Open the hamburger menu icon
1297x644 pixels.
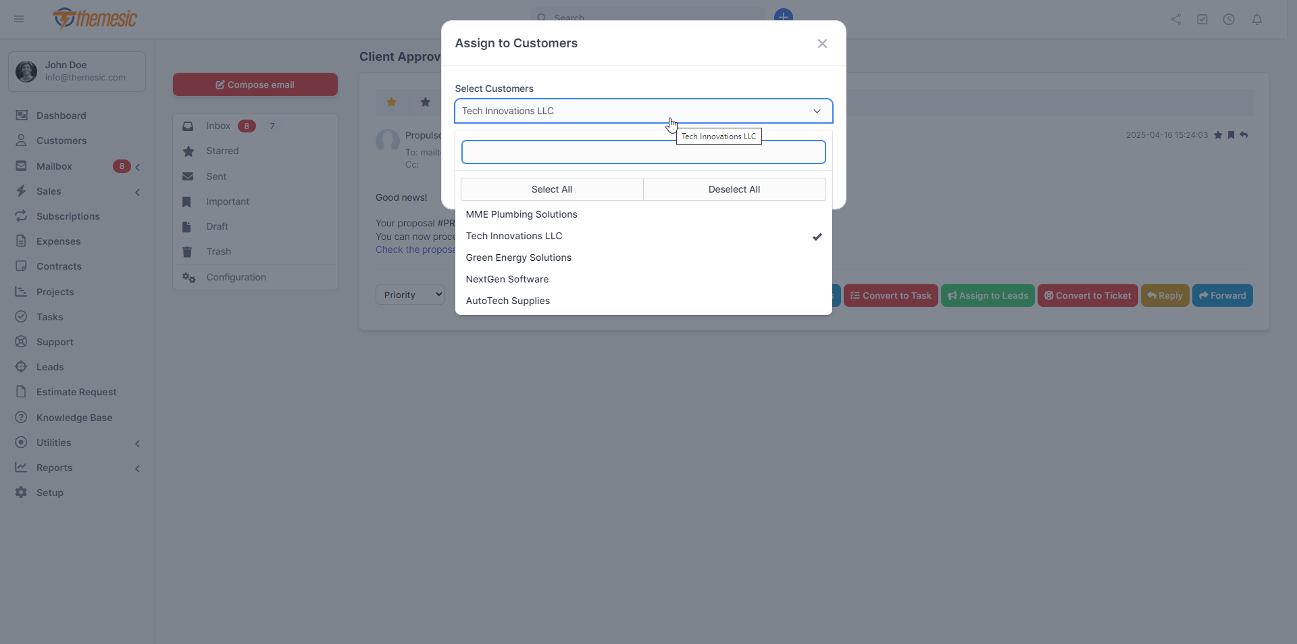click(18, 19)
